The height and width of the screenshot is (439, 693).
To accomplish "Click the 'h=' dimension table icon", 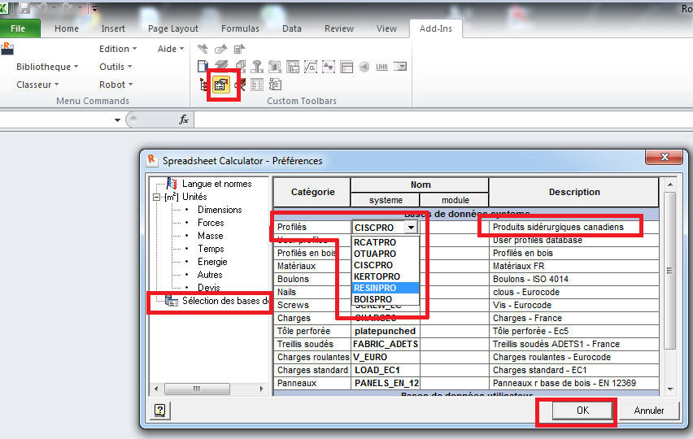I will click(x=293, y=67).
